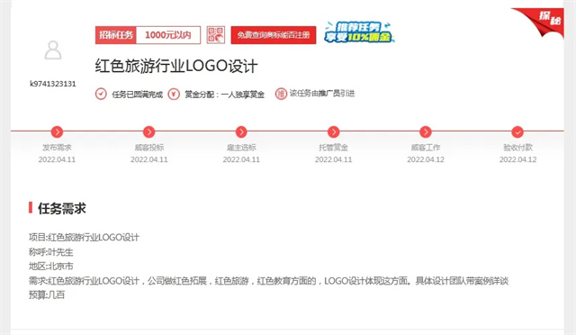This screenshot has height=335, width=576.
Task: Click the 地区:北京市 line
Action: click(x=51, y=267)
